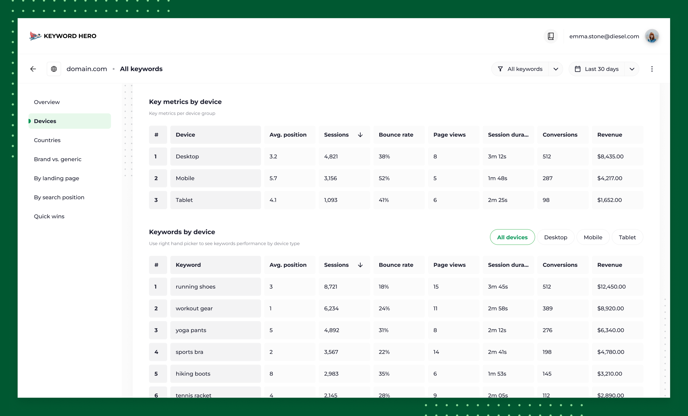This screenshot has width=688, height=416.
Task: Open By search position report
Action: (x=70, y=197)
